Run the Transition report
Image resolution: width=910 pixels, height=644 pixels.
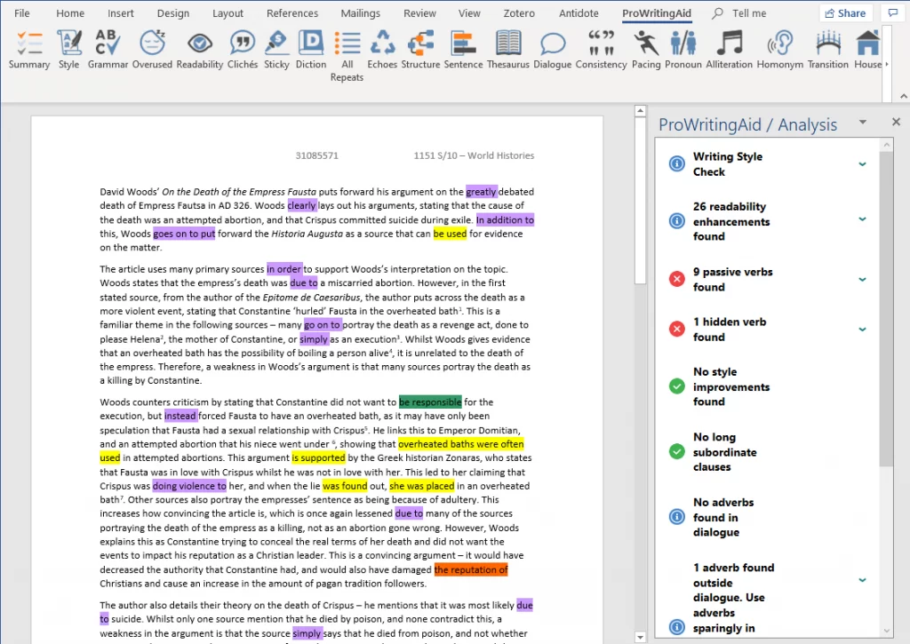[828, 51]
